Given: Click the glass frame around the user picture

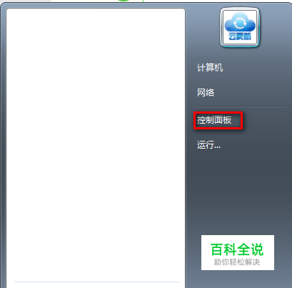Looking at the screenshot, I should [240, 27].
